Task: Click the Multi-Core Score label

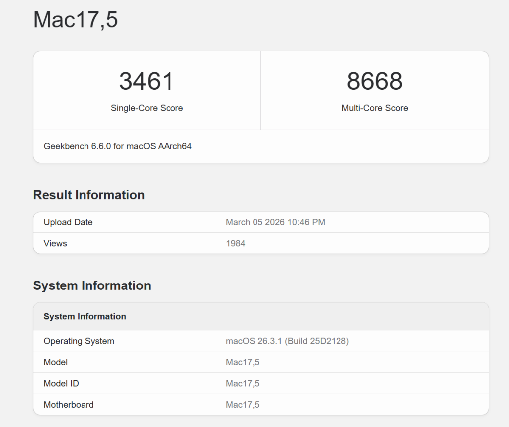Action: coord(374,108)
